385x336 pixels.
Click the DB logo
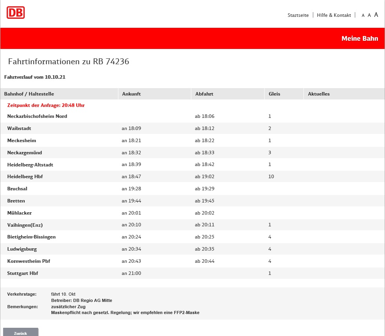16,13
